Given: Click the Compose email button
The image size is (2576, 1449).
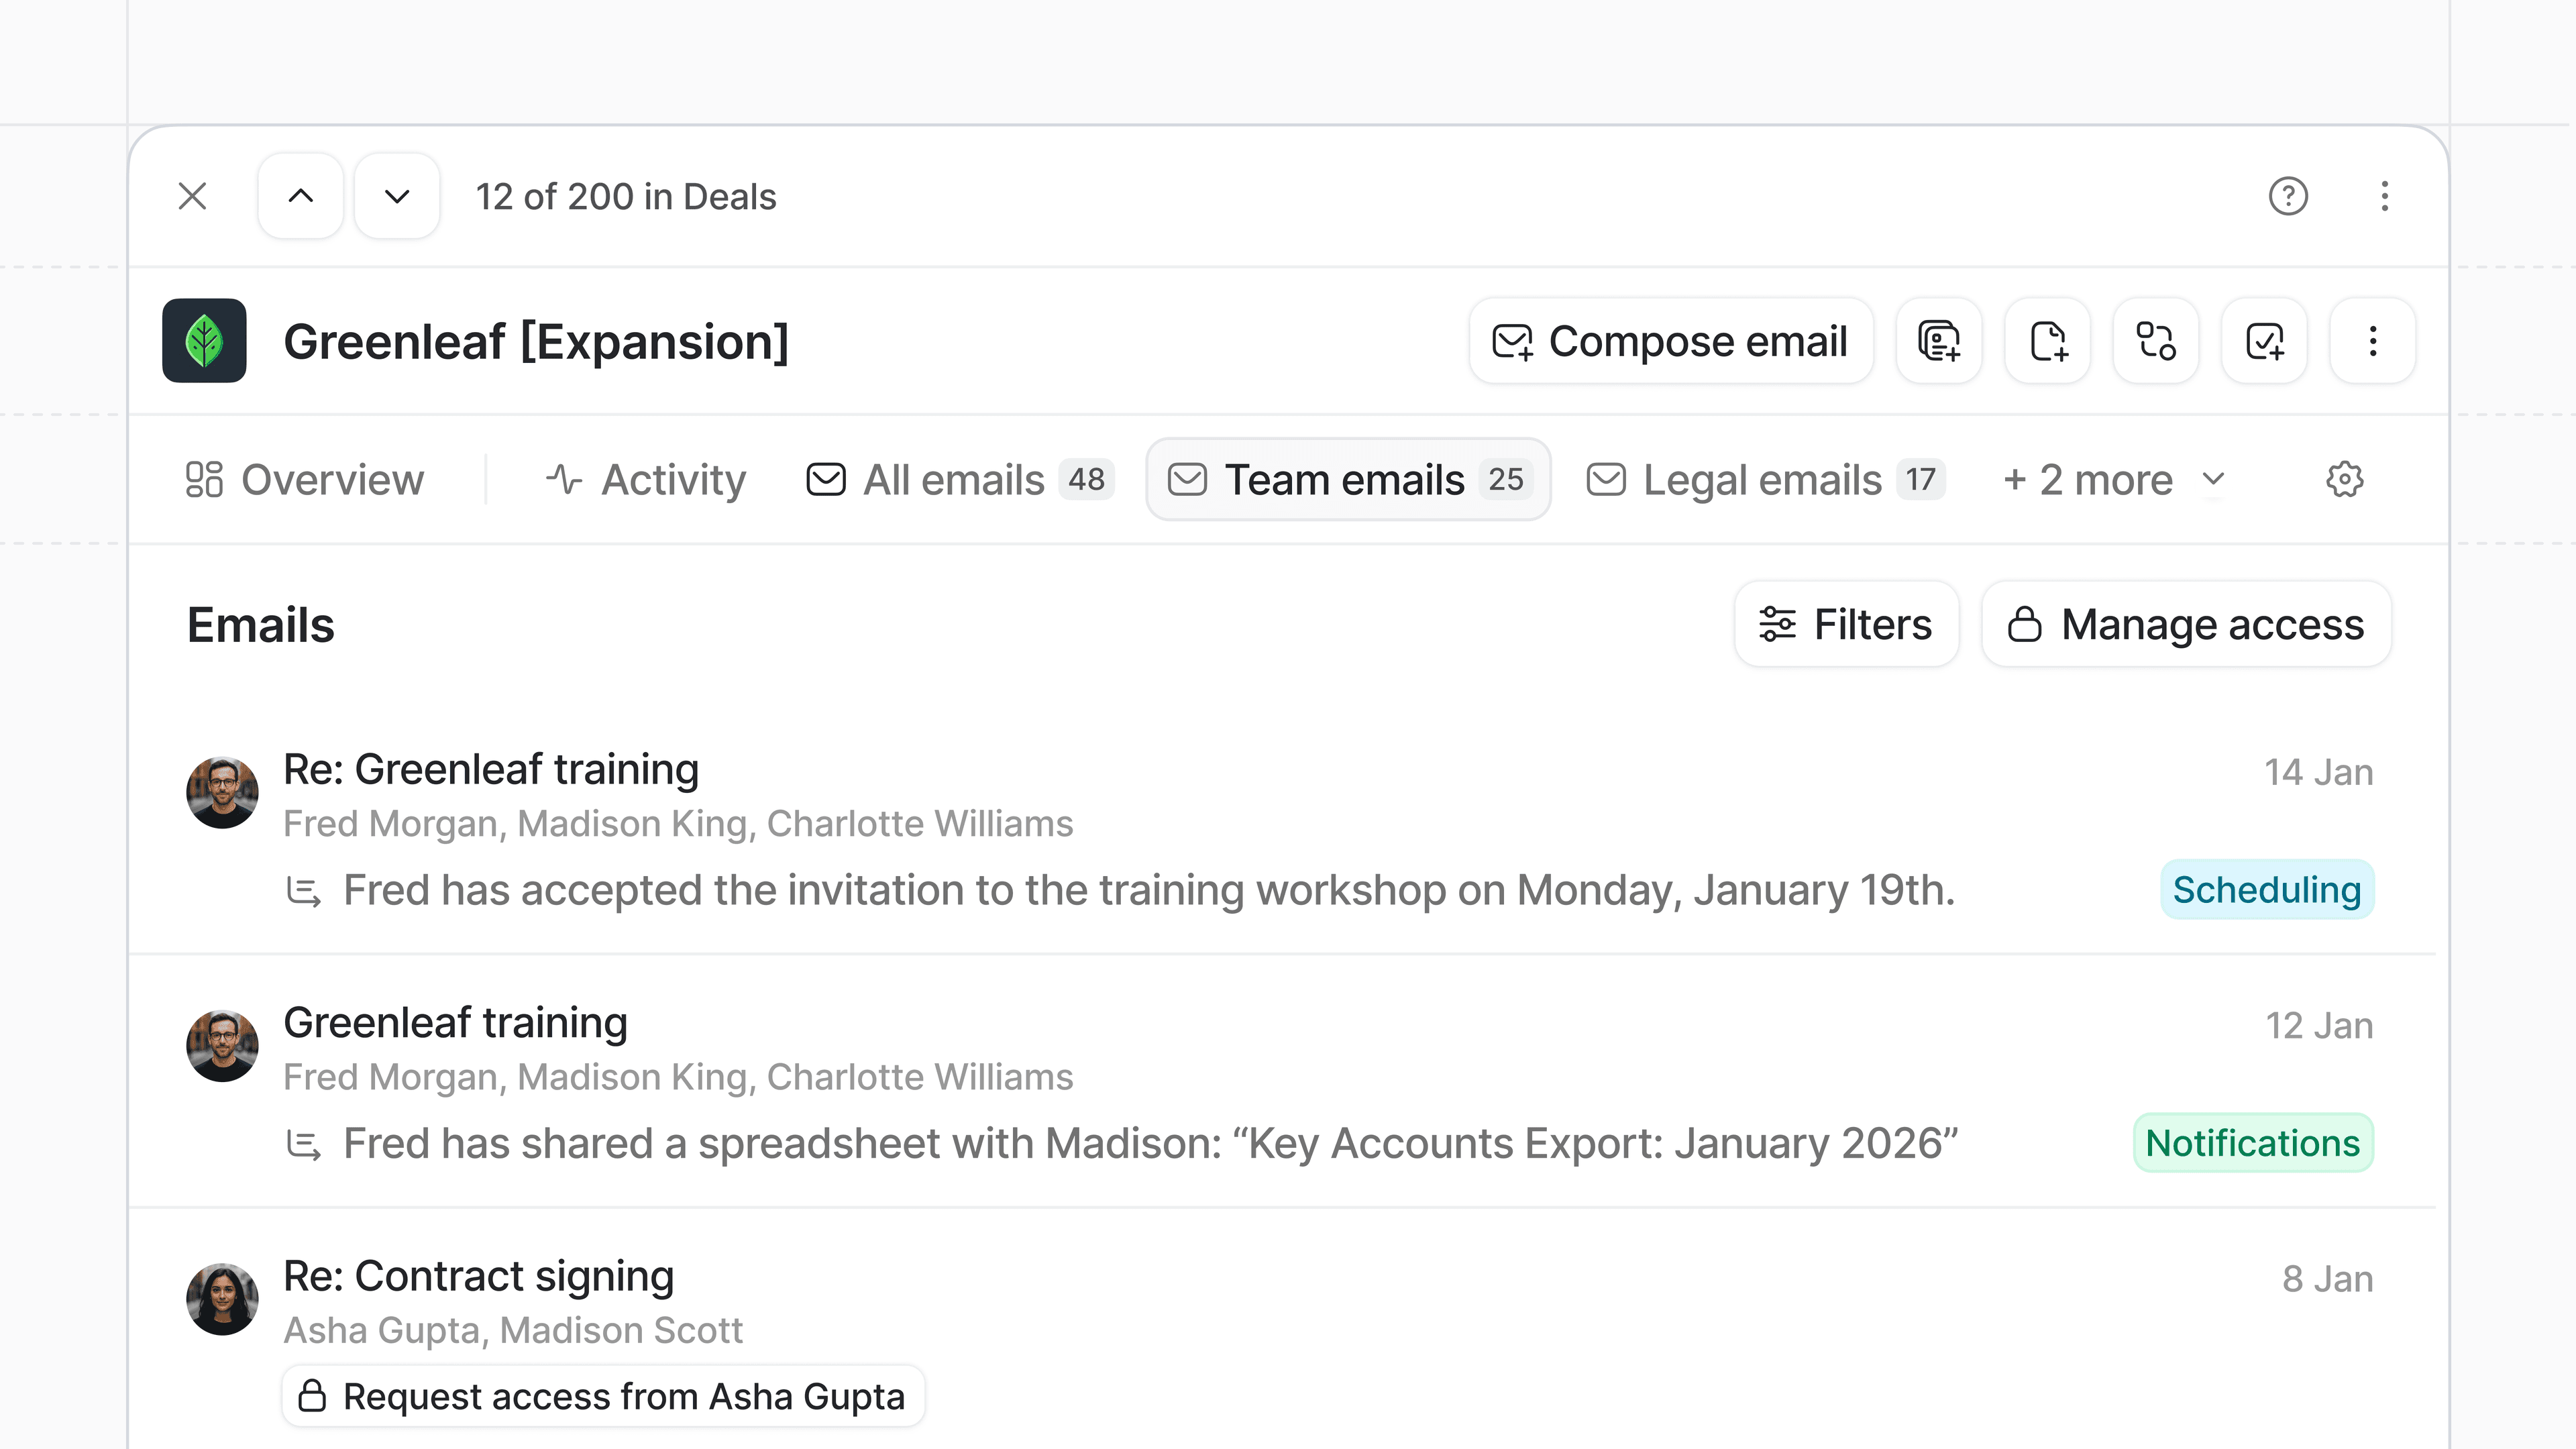Looking at the screenshot, I should pos(1670,341).
